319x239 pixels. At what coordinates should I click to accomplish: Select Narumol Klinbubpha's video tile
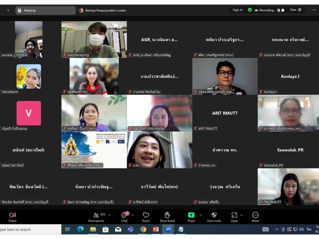[x=159, y=113]
